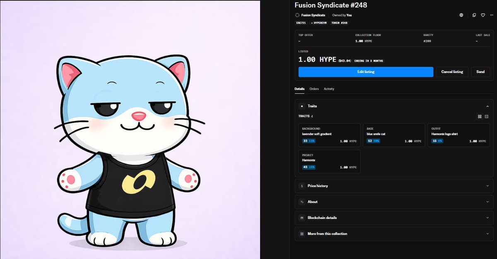This screenshot has width=497, height=259.
Task: Click the NFT cat artwork image
Action: (130, 130)
